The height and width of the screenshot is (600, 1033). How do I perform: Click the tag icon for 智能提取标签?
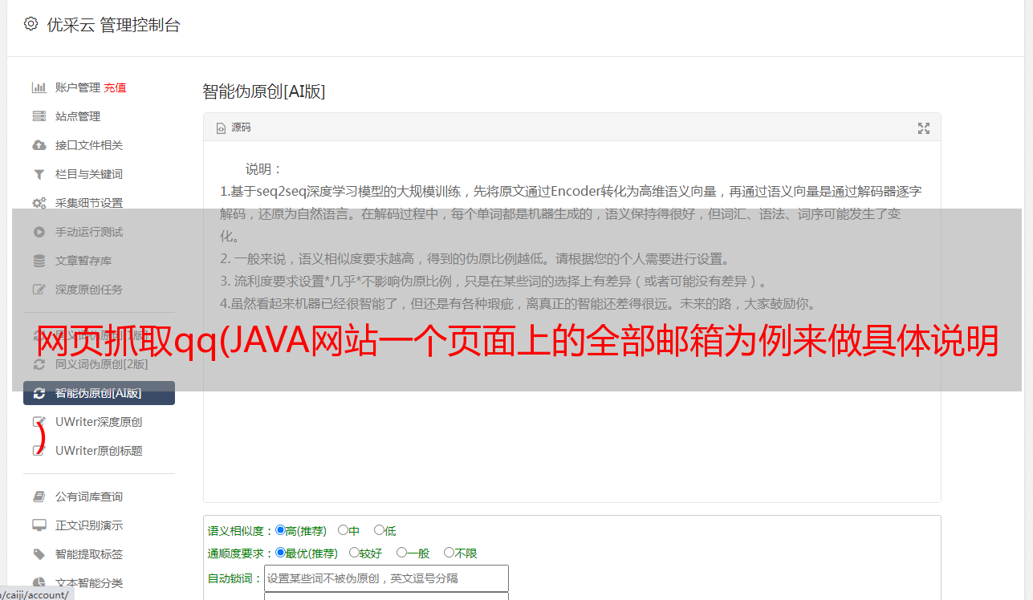(39, 554)
